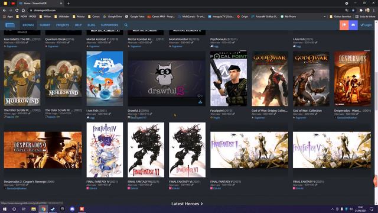
Task: Open the taskbar clock showing 10:42
Action: pos(361,209)
